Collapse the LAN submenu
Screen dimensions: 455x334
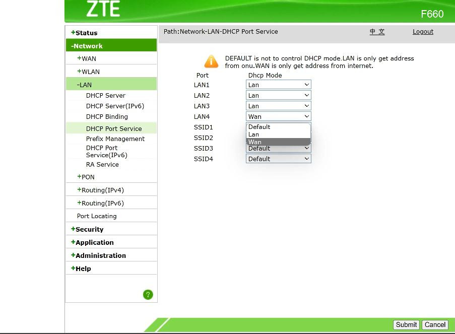(x=111, y=85)
